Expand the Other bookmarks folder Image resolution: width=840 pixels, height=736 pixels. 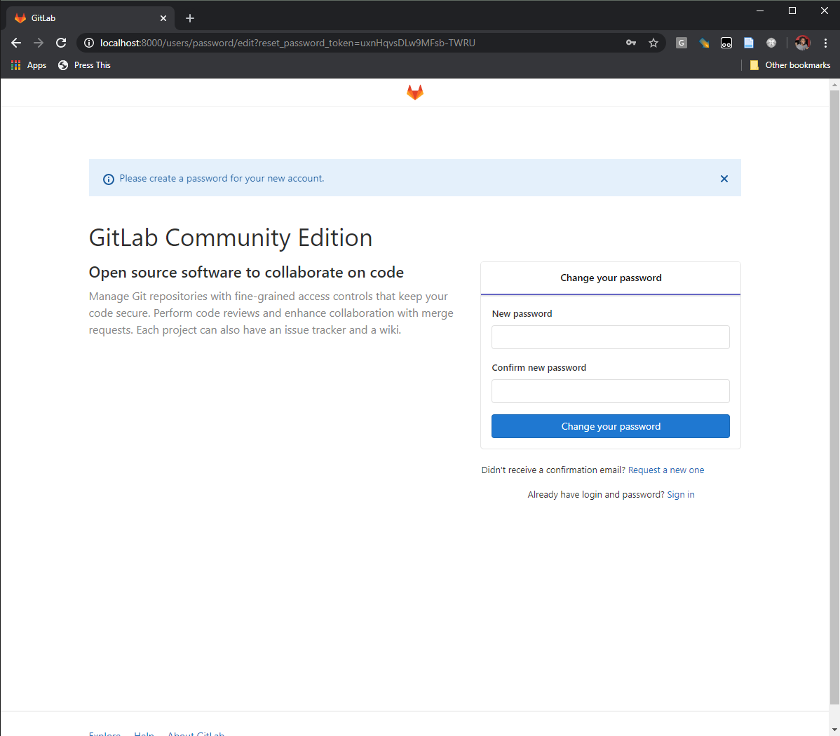tap(790, 64)
